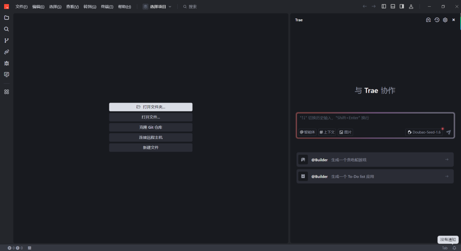Open the Extensions grid icon
Image resolution: width=461 pixels, height=251 pixels.
point(6,92)
